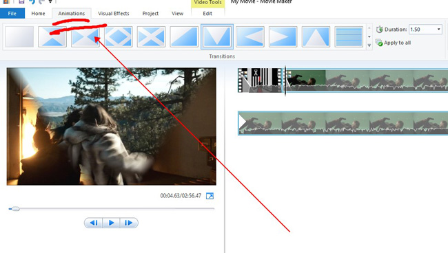Toggle full screen preview
Viewport: 448px width, 253px height.
point(210,196)
